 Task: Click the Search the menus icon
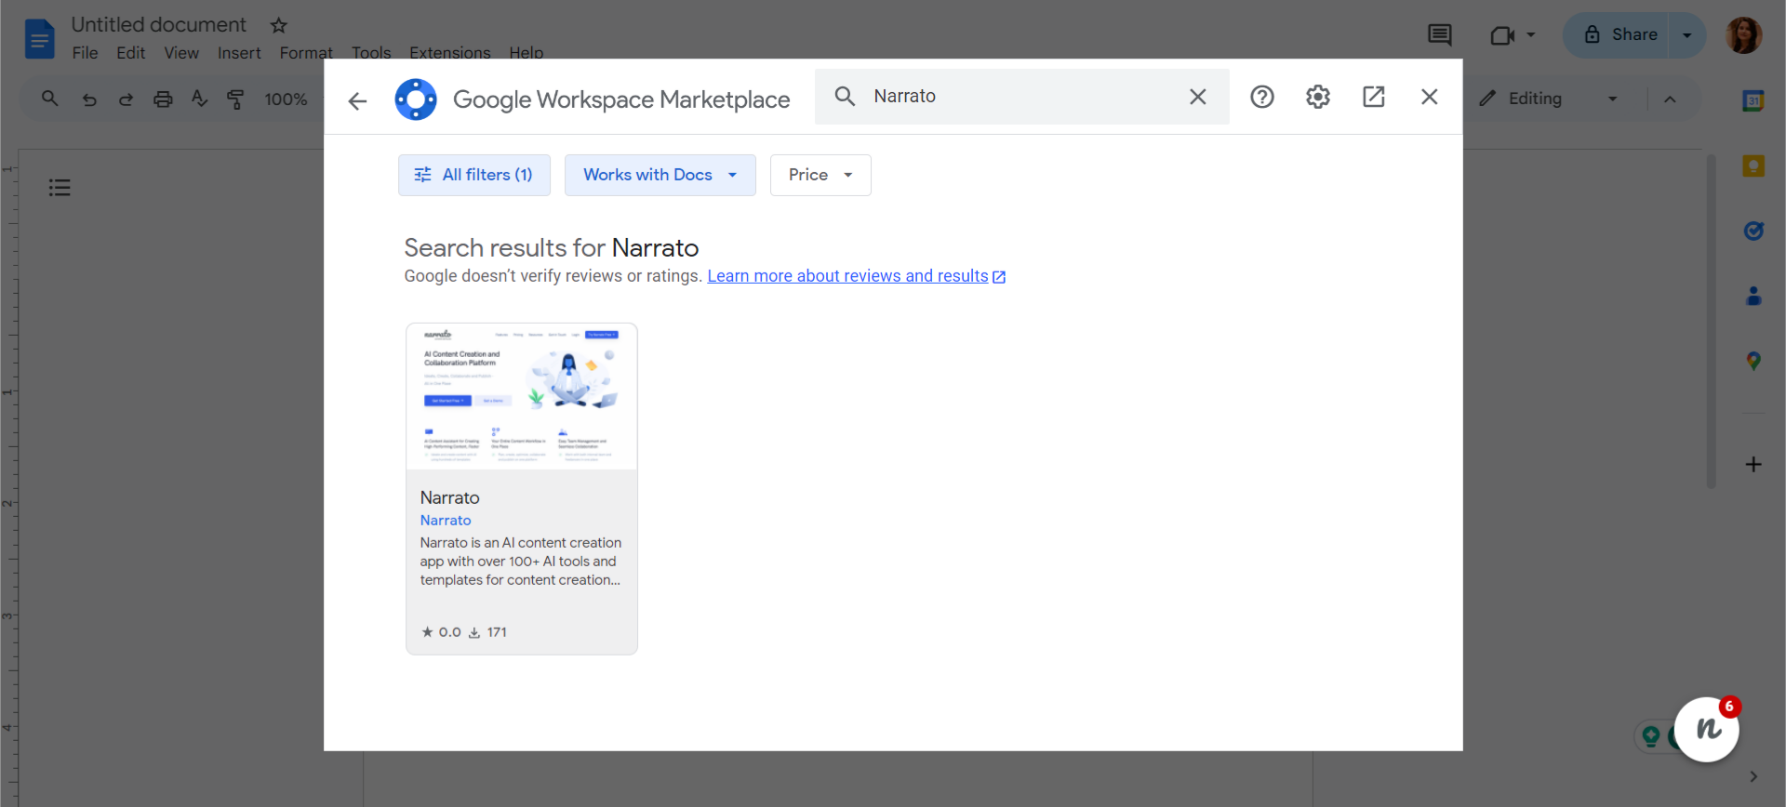coord(50,99)
